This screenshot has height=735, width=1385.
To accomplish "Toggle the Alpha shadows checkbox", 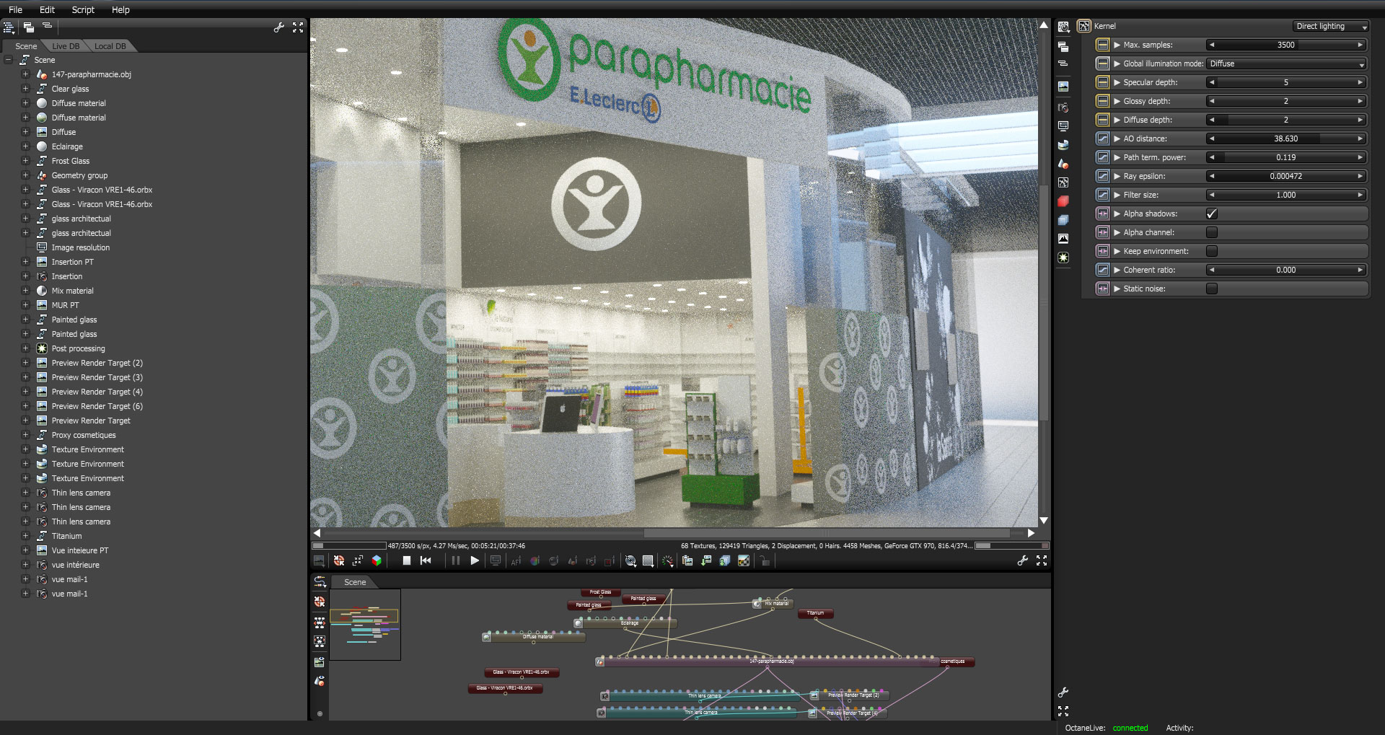I will point(1212,214).
